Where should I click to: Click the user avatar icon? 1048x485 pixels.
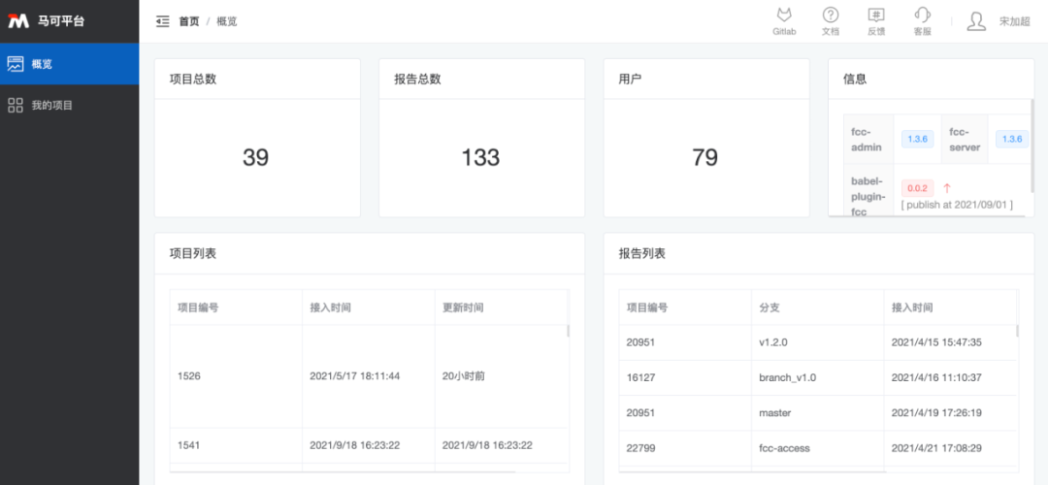click(x=976, y=21)
